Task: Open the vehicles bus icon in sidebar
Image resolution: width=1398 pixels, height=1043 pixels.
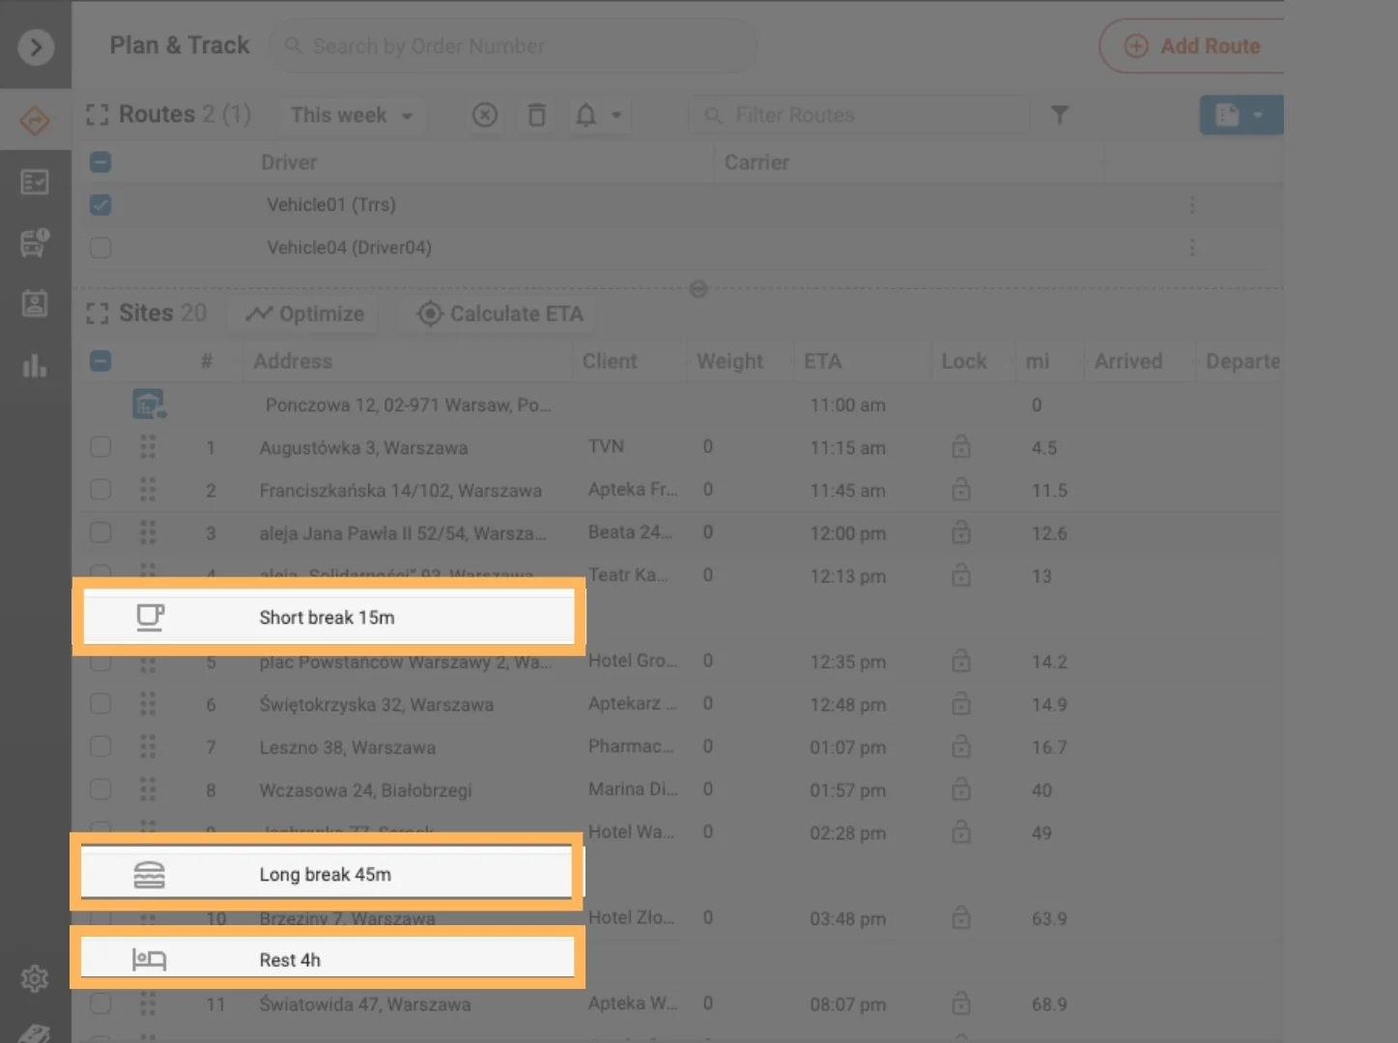Action: 35,242
